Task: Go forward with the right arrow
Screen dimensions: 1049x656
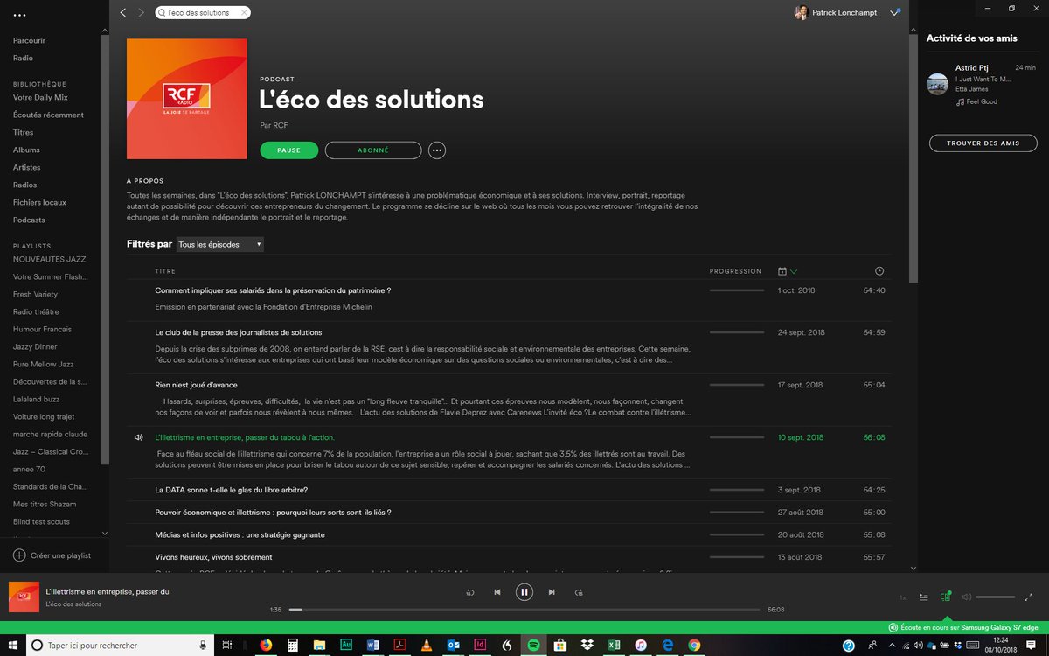Action: (x=141, y=12)
